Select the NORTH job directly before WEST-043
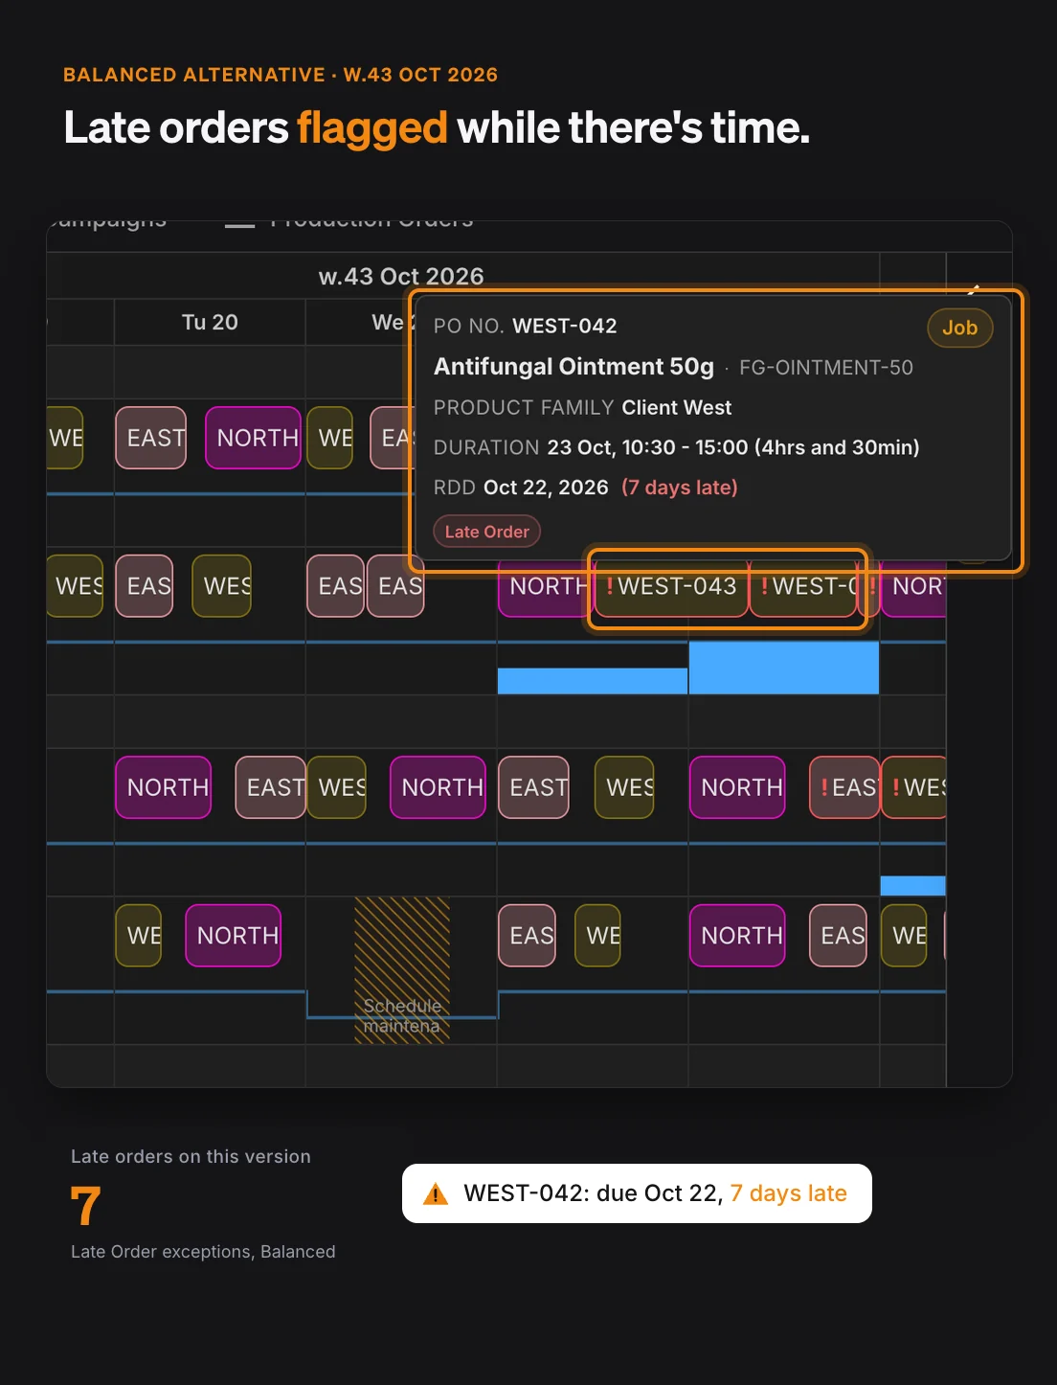The height and width of the screenshot is (1385, 1057). click(545, 586)
